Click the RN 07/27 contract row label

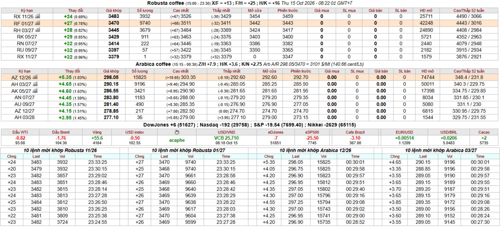27,43
